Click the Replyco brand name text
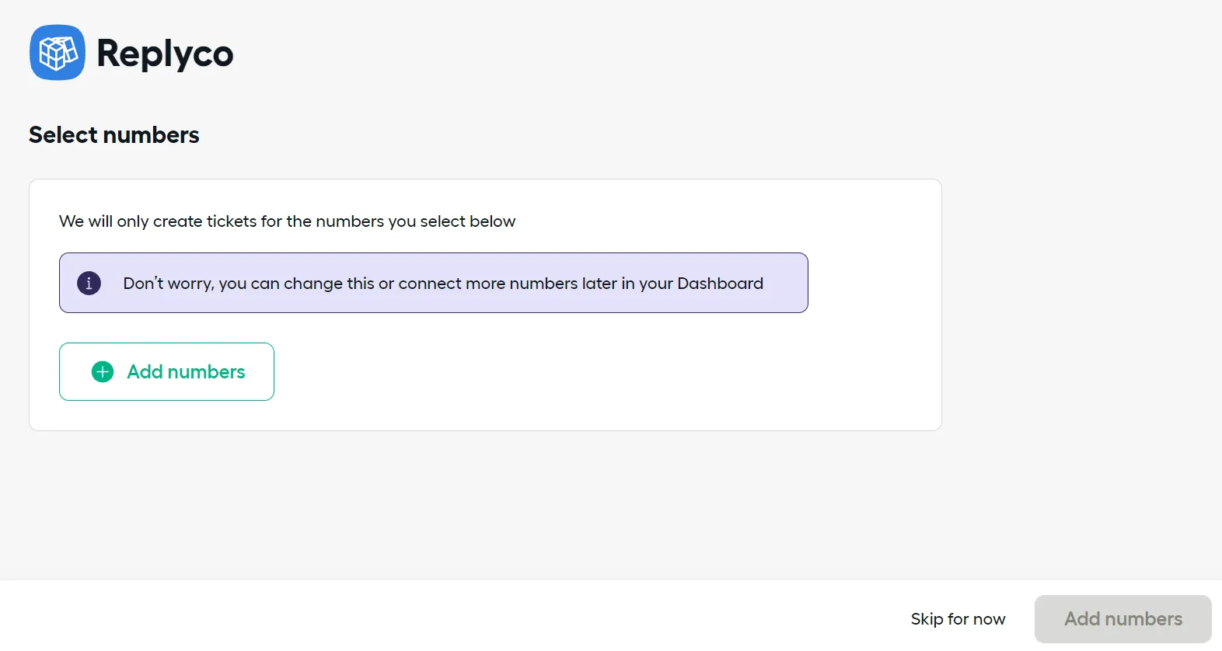 click(x=165, y=54)
